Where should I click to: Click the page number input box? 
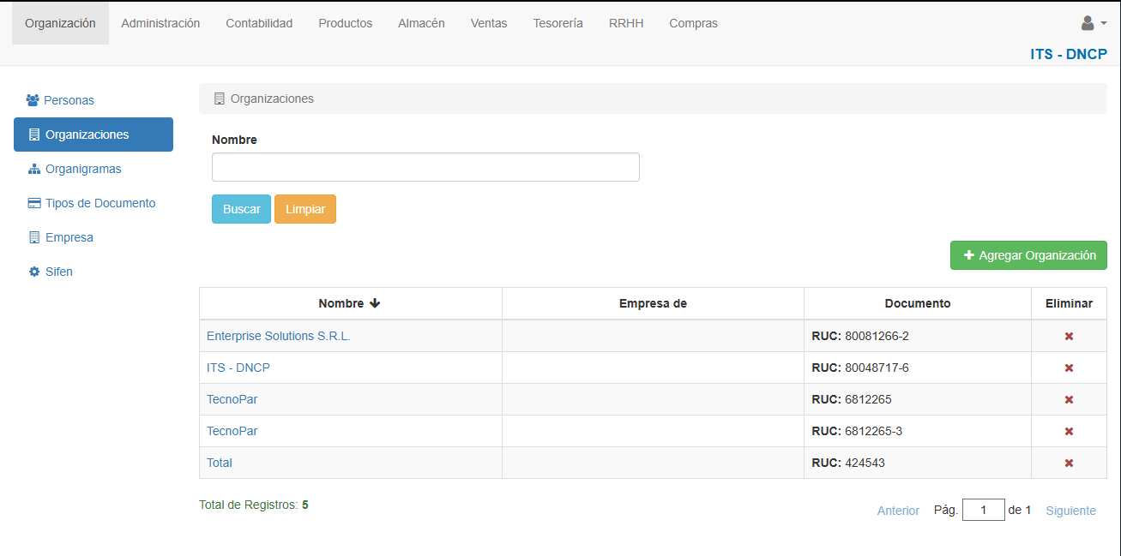[983, 511]
